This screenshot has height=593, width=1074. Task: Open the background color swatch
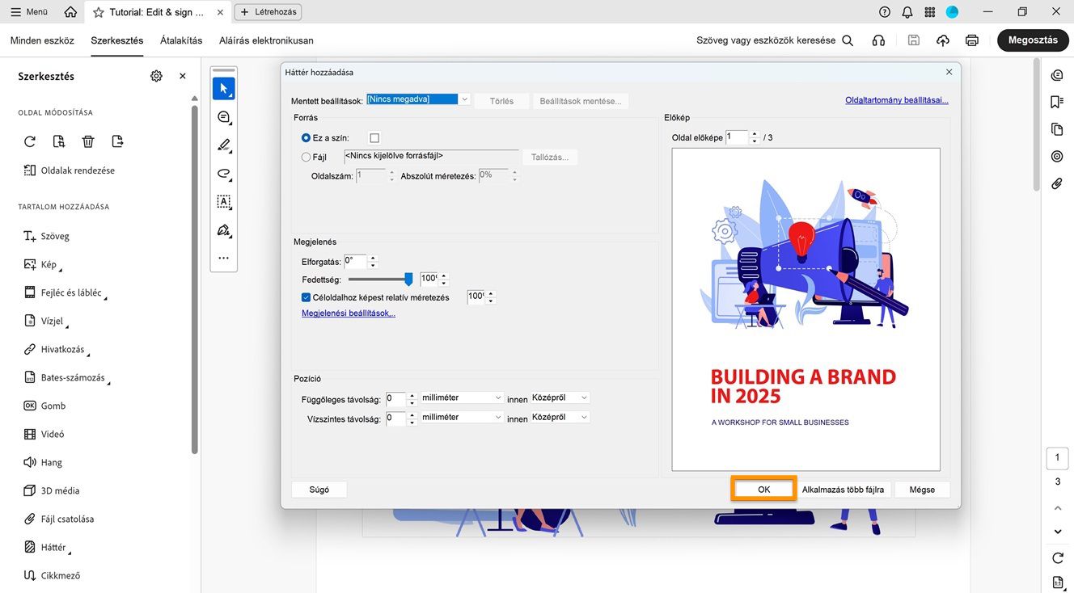(x=374, y=138)
